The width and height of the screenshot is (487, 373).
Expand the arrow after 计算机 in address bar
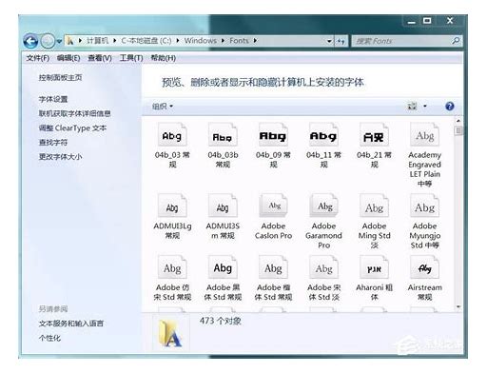(x=115, y=41)
